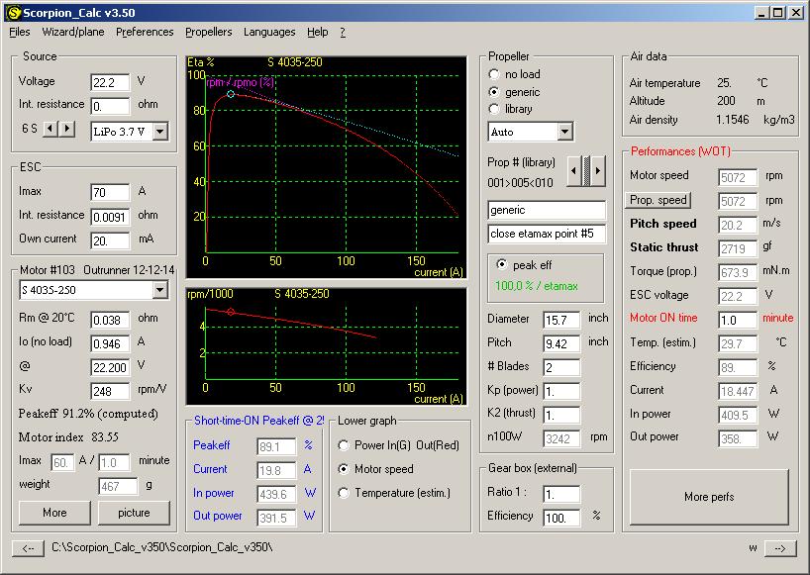This screenshot has height=575, width=810.
Task: Click the bottom-left back arrow button
Action: [x=28, y=548]
